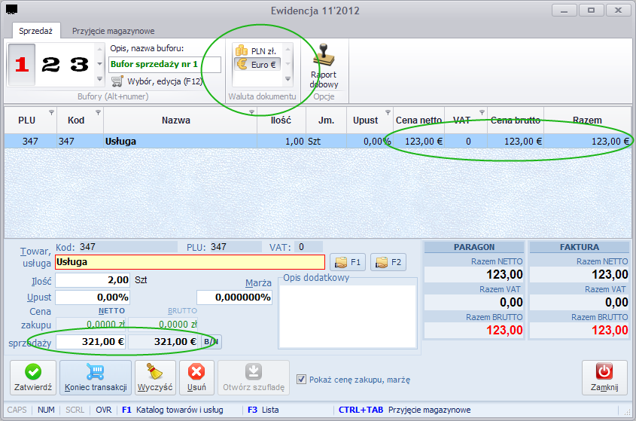Click the Ilość quantity input field
Image resolution: width=636 pixels, height=421 pixels.
pyautogui.click(x=93, y=280)
